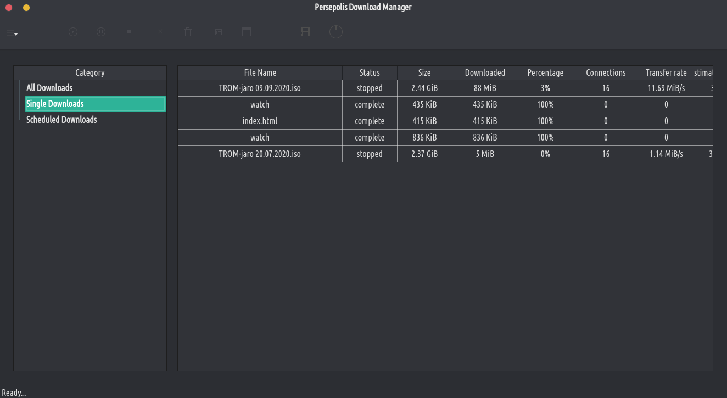727x398 pixels.
Task: Click the minimize to tray dash icon
Action: [x=274, y=32]
